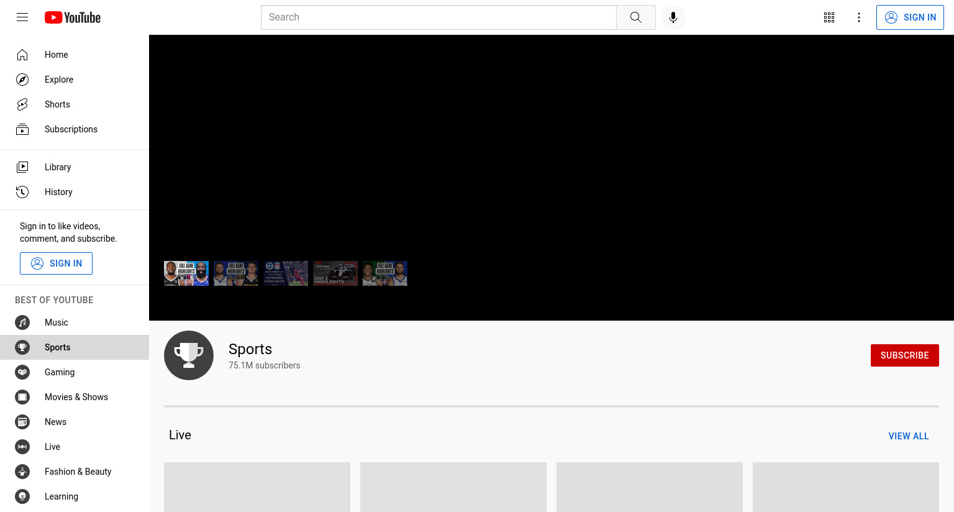The width and height of the screenshot is (954, 512).
Task: Click the Fashion & Beauty hanger icon
Action: coord(22,472)
